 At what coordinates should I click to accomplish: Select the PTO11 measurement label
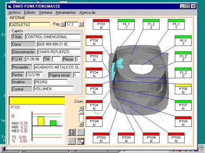126,138
